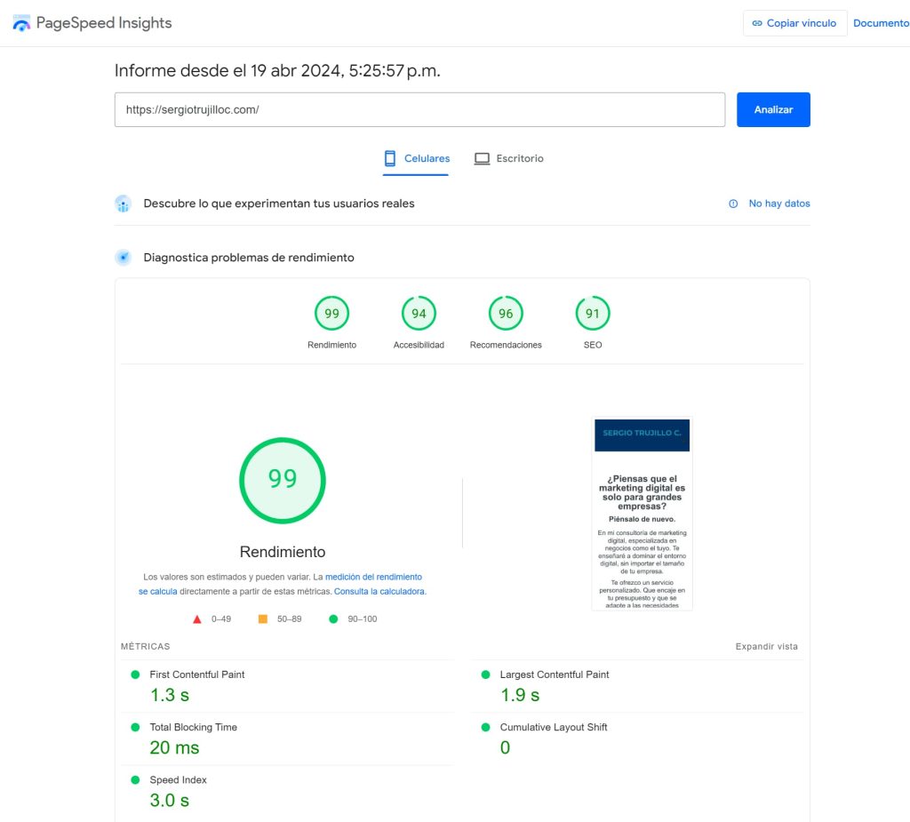Select the Recomendaciones score gauge 96
This screenshot has height=822, width=910.
click(506, 314)
